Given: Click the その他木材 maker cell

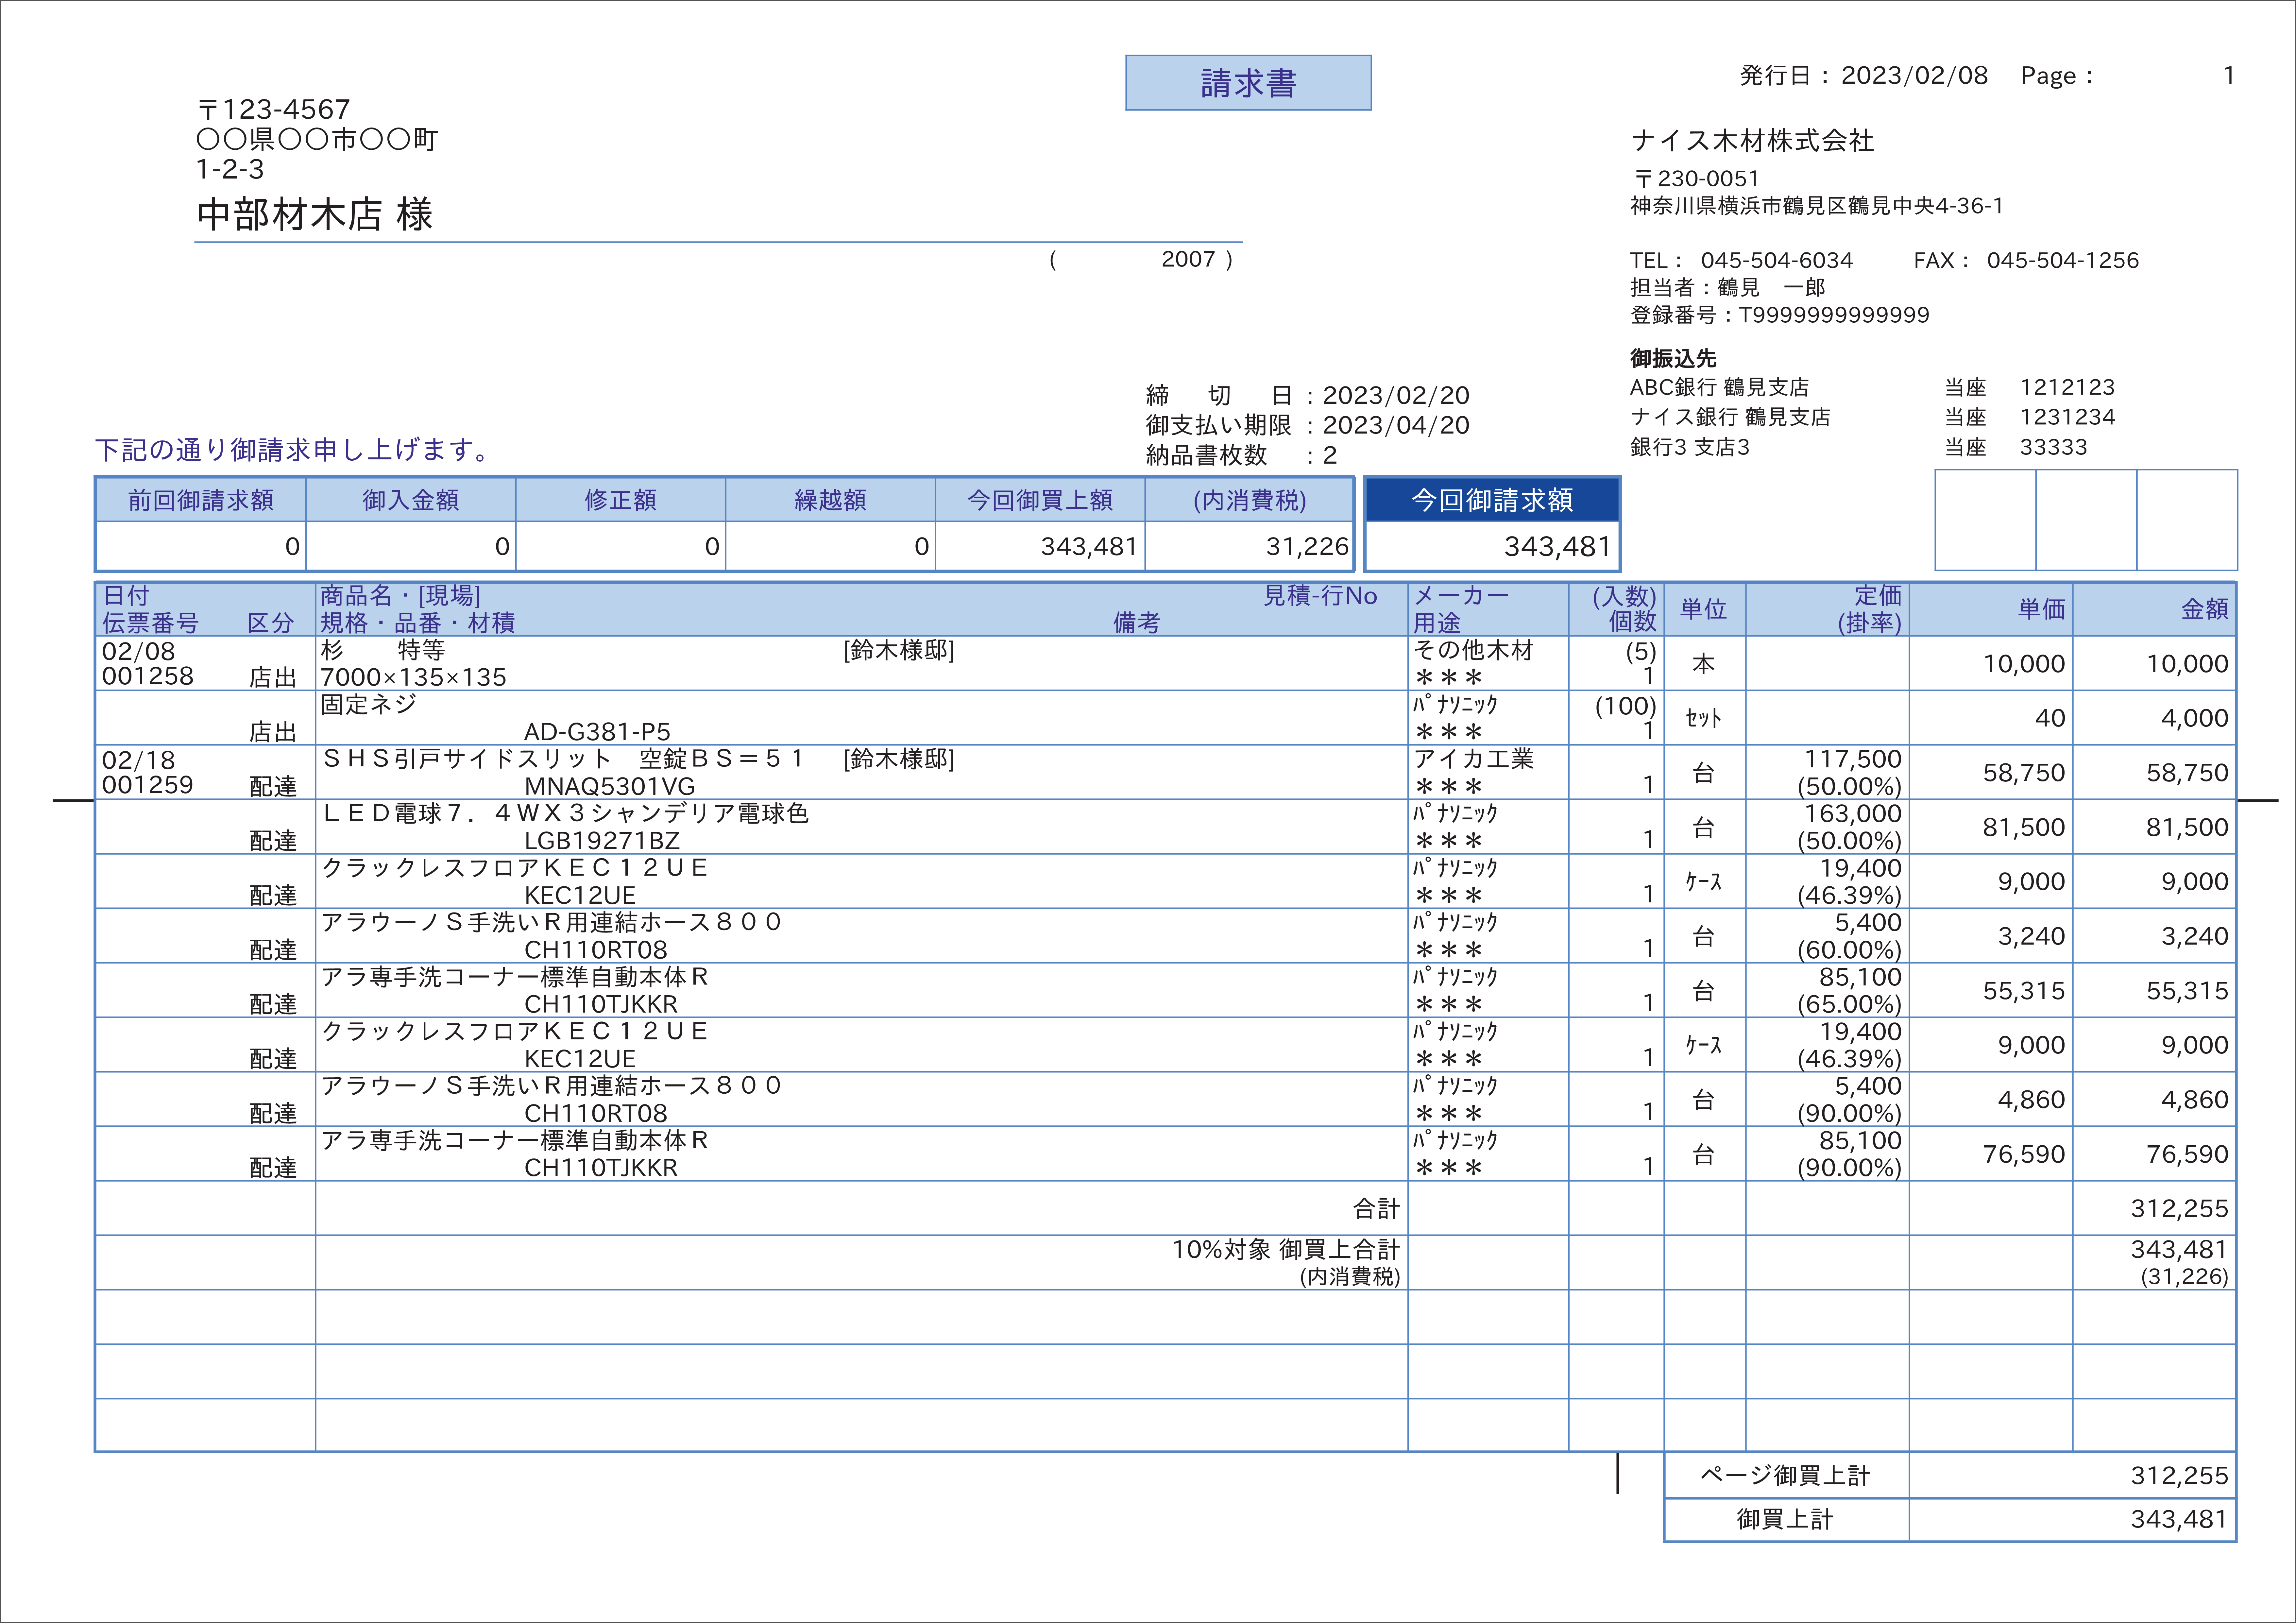Looking at the screenshot, I should pyautogui.click(x=1473, y=650).
